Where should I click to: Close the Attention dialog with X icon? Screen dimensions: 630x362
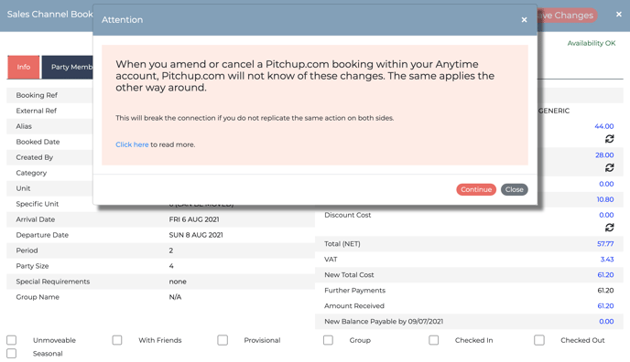click(x=524, y=19)
